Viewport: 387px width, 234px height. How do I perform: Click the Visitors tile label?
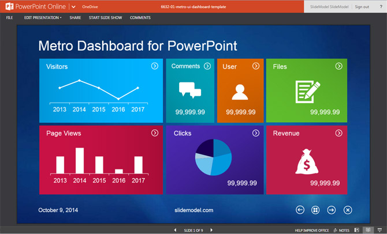click(57, 66)
